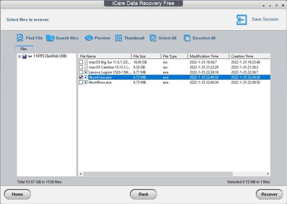
Task: Open the window menu icon in title bar
Action: pyautogui.click(x=264, y=6)
